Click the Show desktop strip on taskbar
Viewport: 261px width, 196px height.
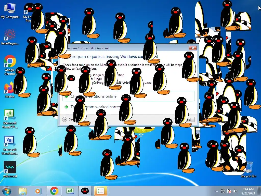tap(259, 191)
